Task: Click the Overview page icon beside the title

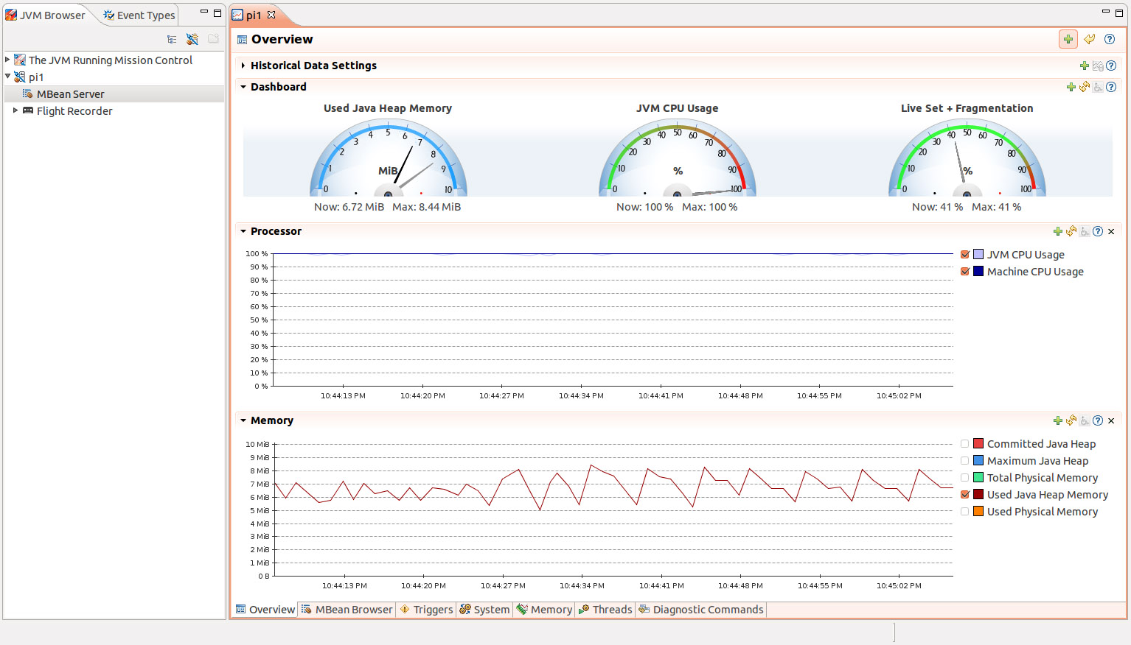Action: tap(242, 40)
